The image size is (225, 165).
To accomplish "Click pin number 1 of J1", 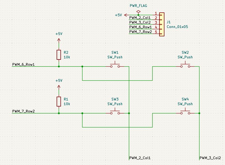I will point(156,13).
